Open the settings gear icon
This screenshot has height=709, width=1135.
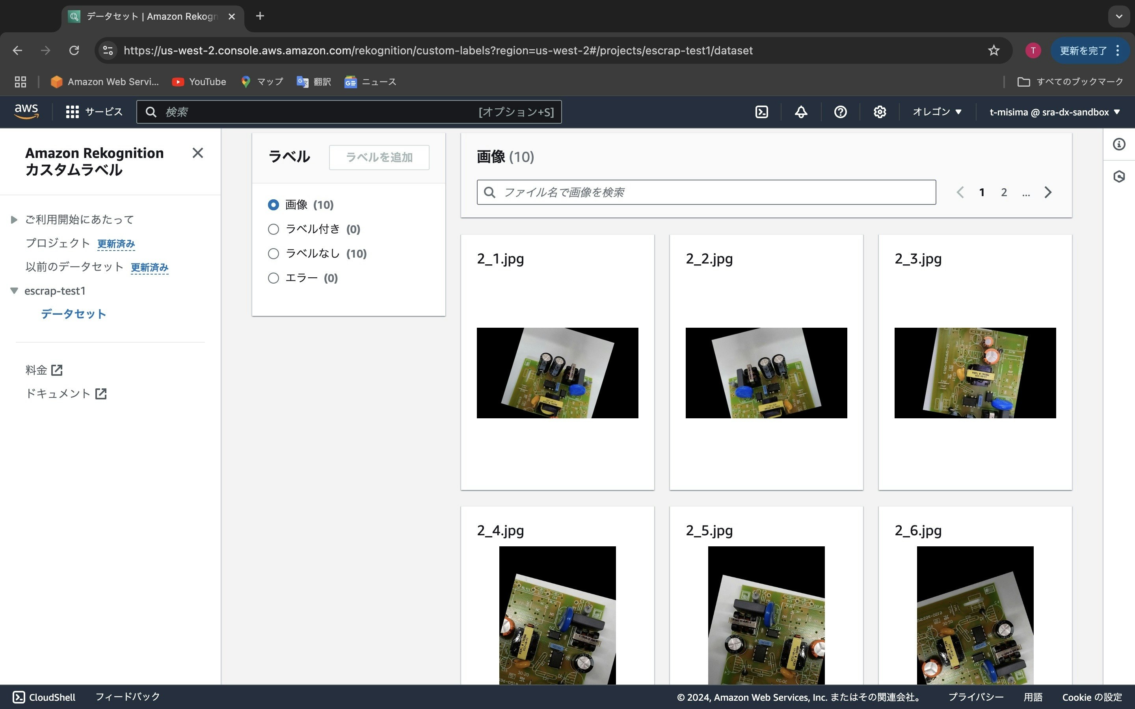(x=879, y=112)
